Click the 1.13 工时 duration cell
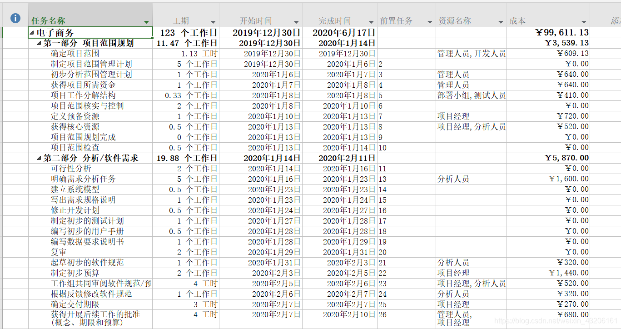The height and width of the screenshot is (329, 621). 186,54
